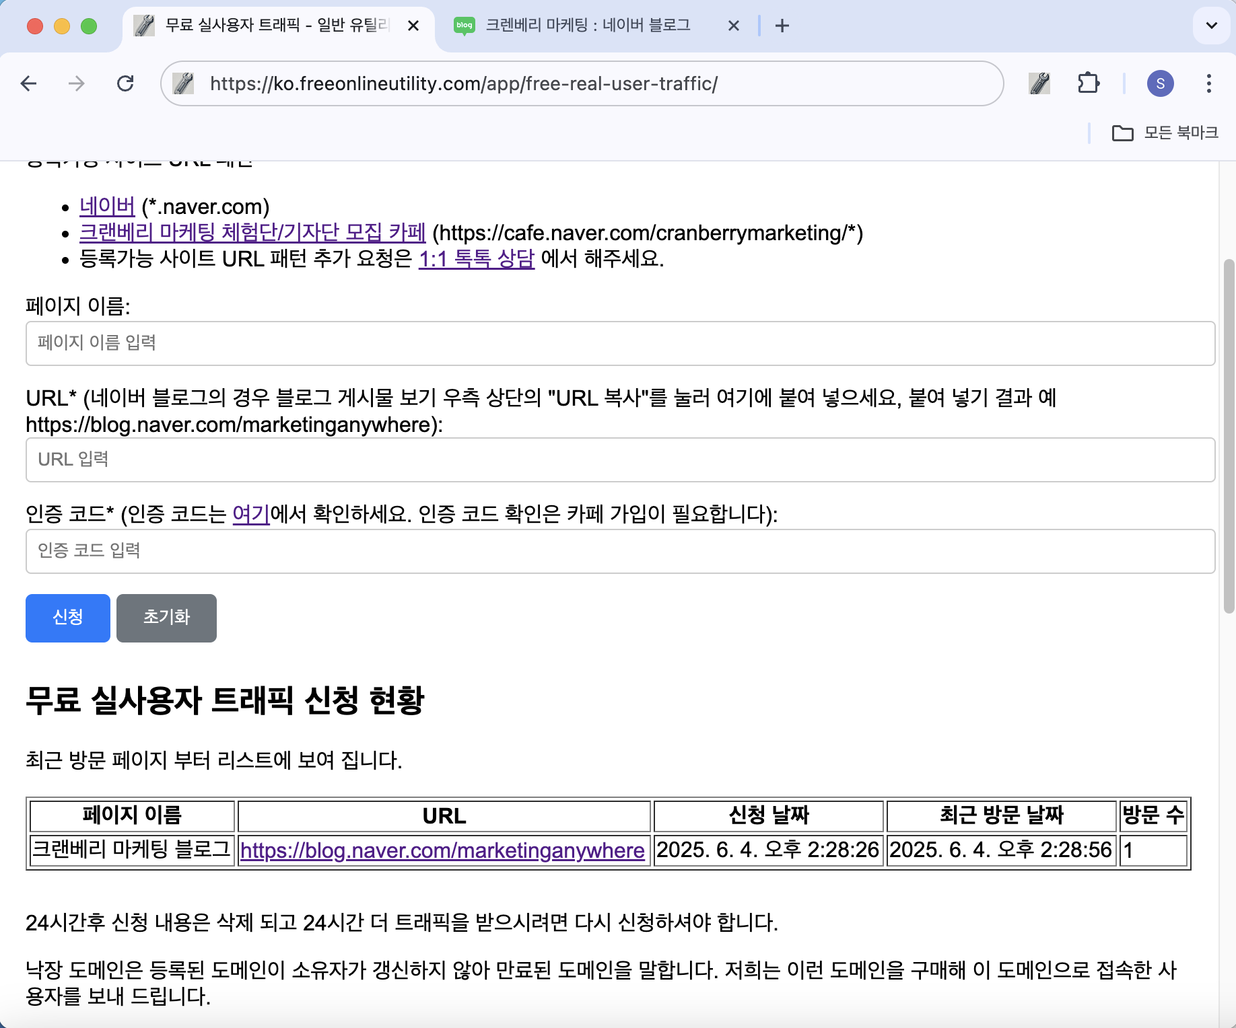
Task: Click the URL column header
Action: point(444,815)
